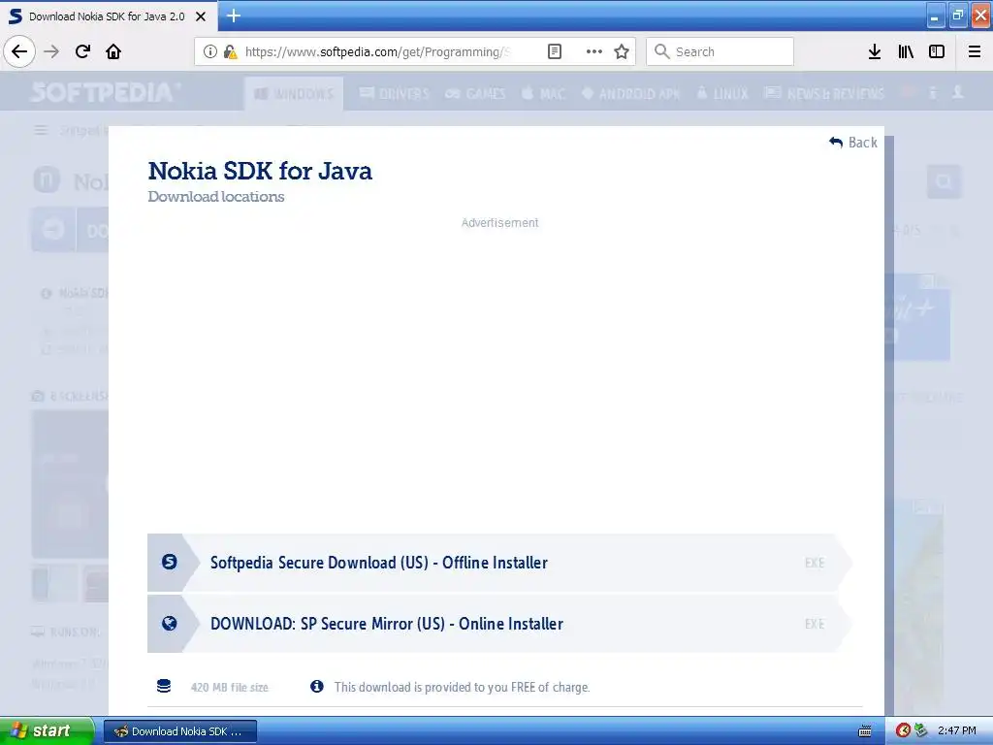Click the Nokia SDK for Java heading

click(260, 171)
